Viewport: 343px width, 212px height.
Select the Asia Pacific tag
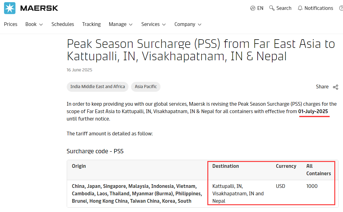pyautogui.click(x=146, y=87)
